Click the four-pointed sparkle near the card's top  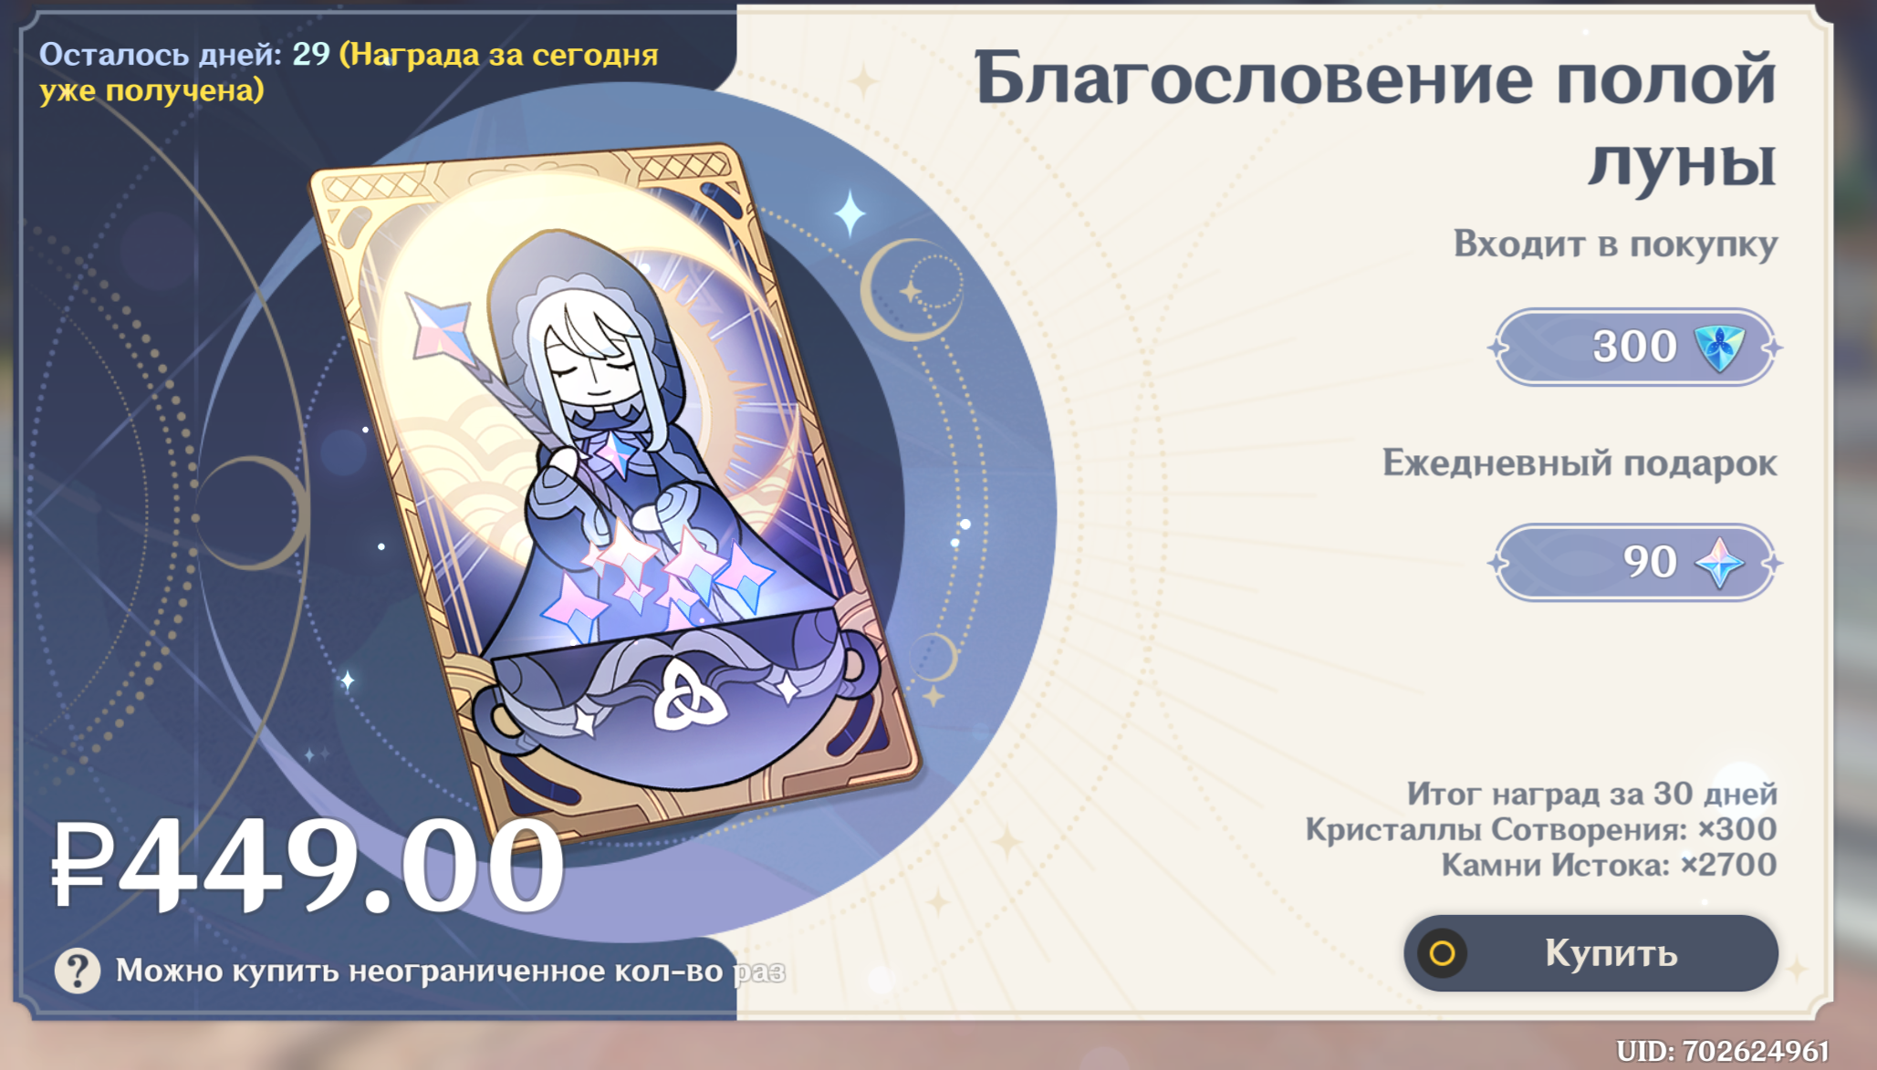(850, 213)
